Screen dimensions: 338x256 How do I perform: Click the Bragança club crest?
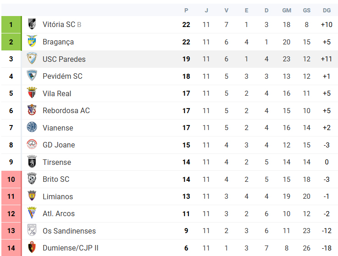(32, 41)
